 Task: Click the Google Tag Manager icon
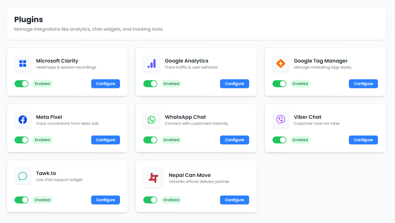(280, 63)
